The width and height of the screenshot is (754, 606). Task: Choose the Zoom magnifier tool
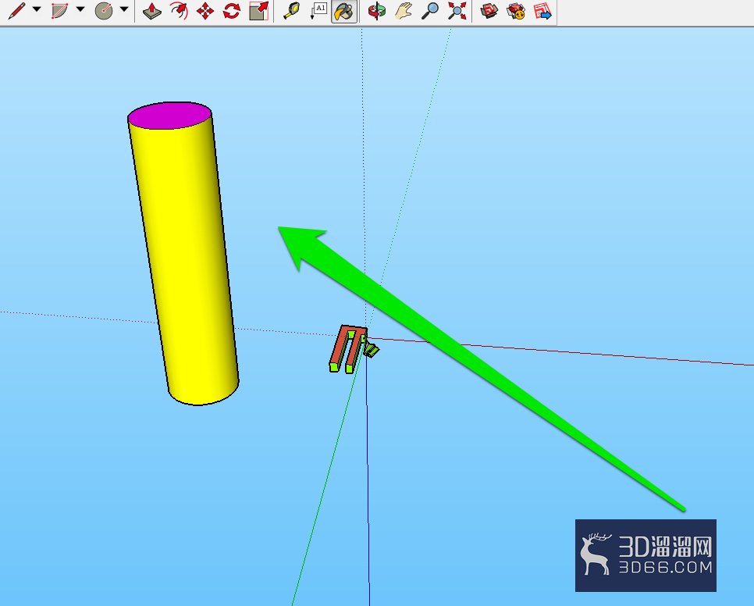[x=430, y=11]
